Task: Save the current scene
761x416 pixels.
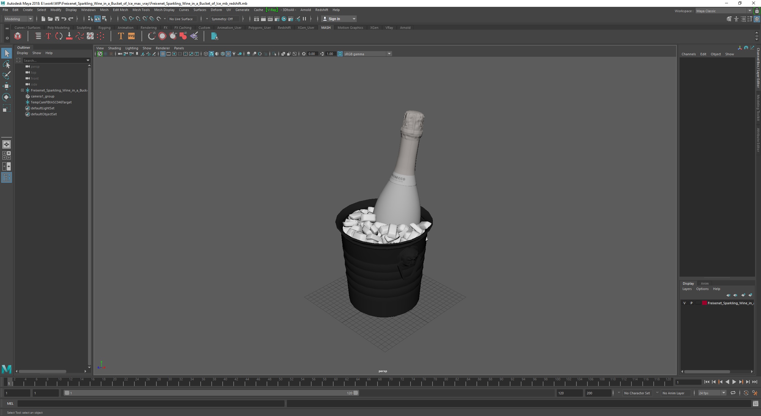Action: click(57, 19)
